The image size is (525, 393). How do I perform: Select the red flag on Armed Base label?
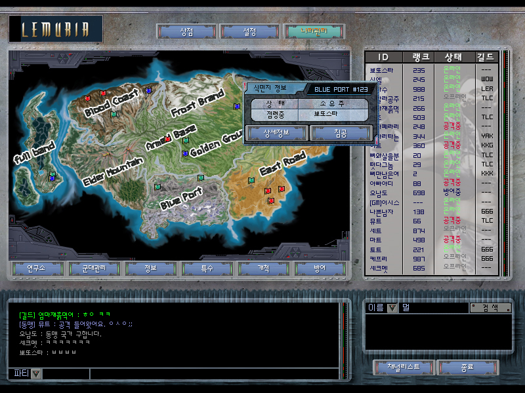[167, 138]
